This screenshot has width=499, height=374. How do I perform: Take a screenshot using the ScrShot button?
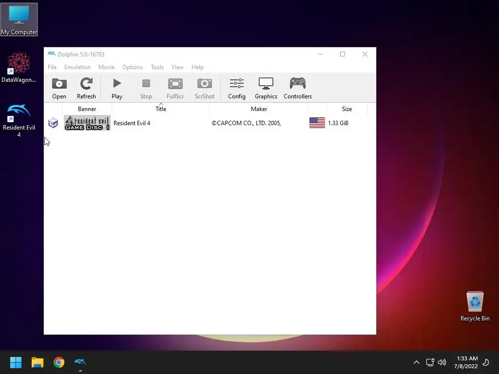(204, 89)
